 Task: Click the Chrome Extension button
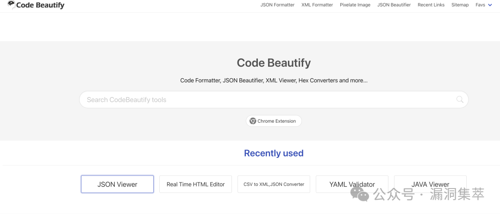pyautogui.click(x=274, y=121)
